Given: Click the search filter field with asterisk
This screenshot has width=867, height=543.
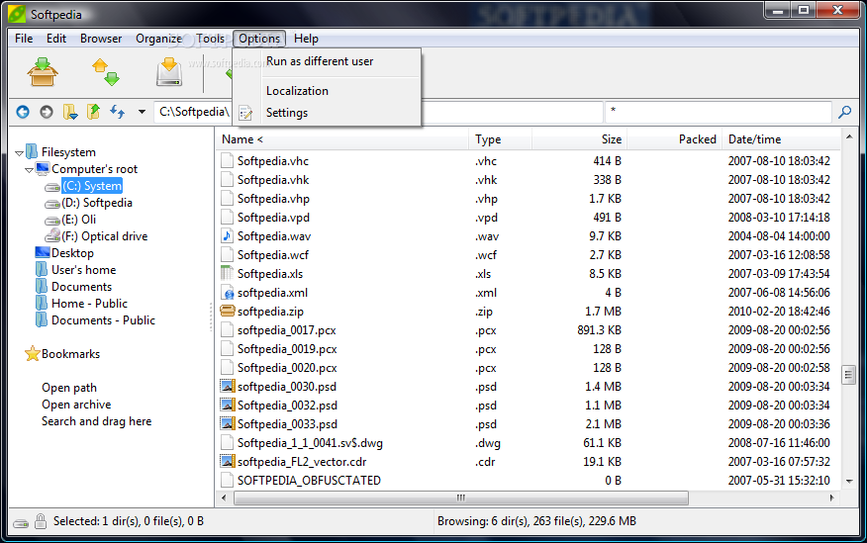Looking at the screenshot, I should (719, 112).
